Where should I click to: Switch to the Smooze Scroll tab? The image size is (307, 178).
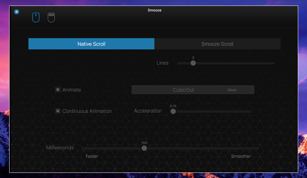tap(217, 44)
